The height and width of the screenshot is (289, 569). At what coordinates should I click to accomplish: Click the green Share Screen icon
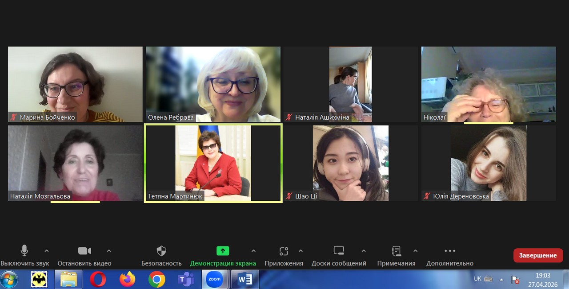click(223, 251)
